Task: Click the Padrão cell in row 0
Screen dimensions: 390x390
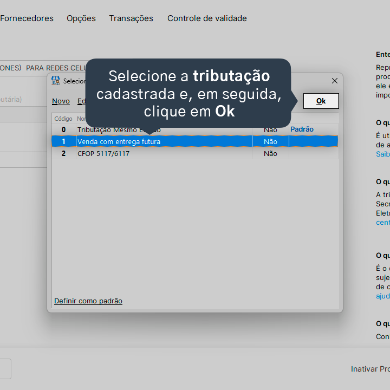Action: (314, 129)
